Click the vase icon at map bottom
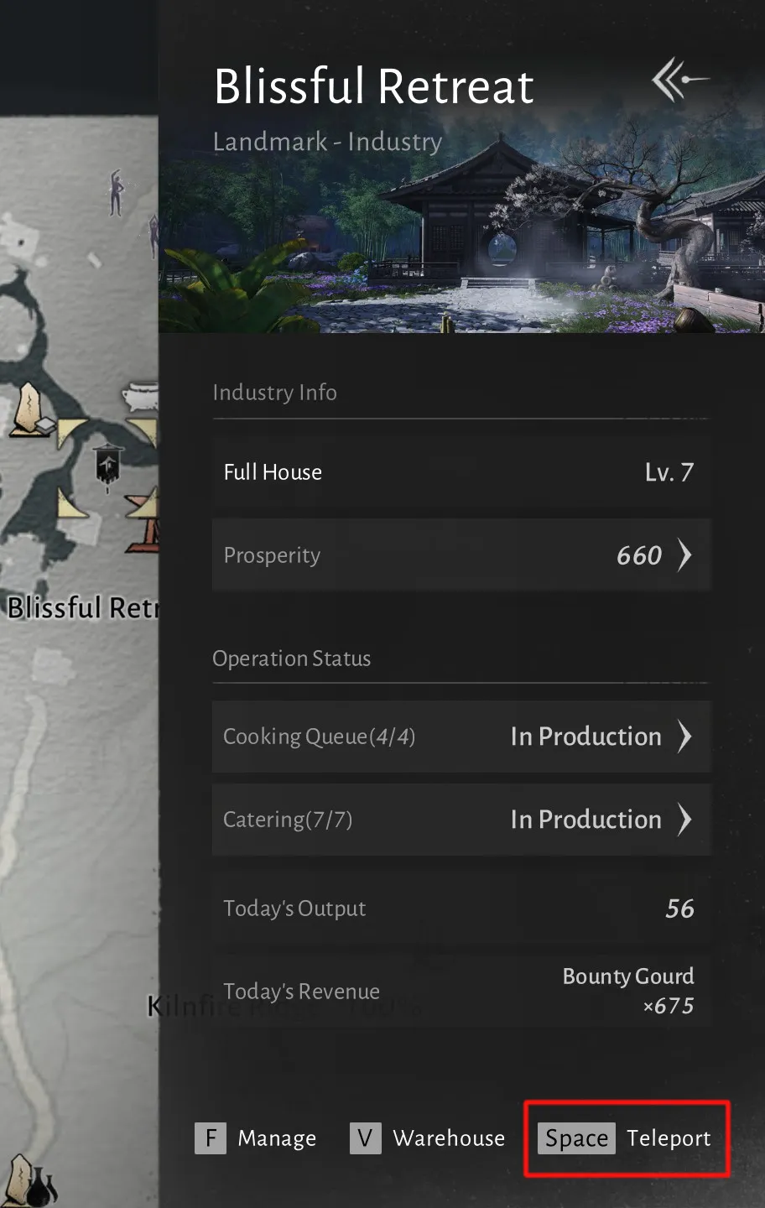Image resolution: width=765 pixels, height=1208 pixels. point(40,1187)
